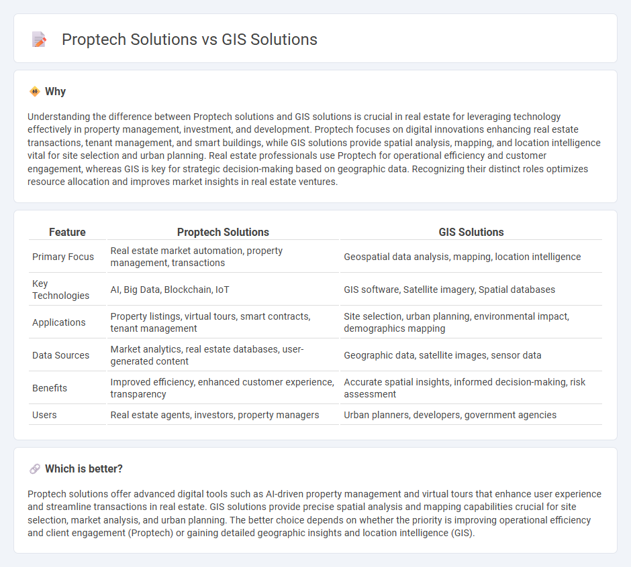The image size is (631, 567).
Task: Click the Why paragraph starting 'Understanding the difference'
Action: point(314,149)
